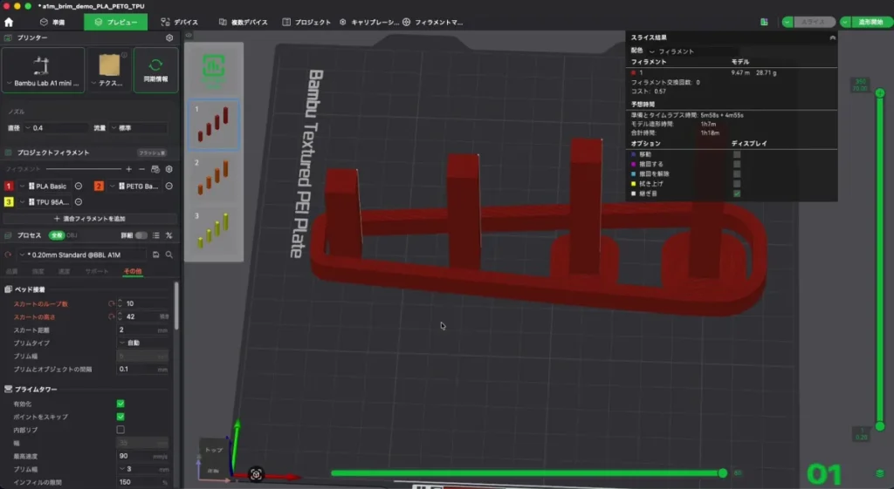Uncheck ポイントをスキップ checkbox
The image size is (894, 489).
(x=120, y=417)
